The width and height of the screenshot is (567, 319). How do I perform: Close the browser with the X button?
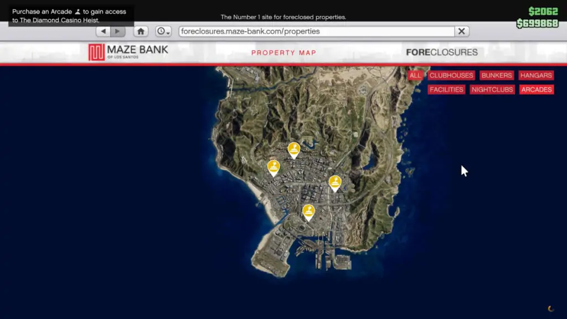point(461,31)
